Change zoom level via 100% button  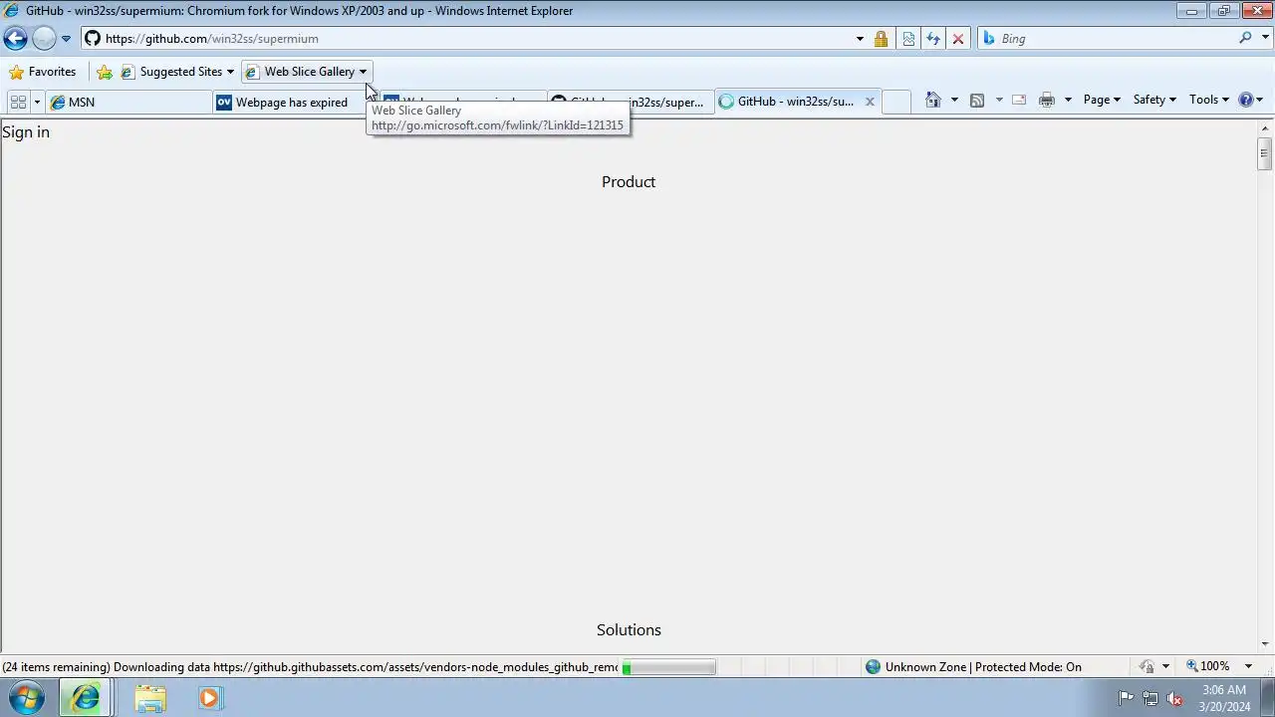coord(1207,666)
